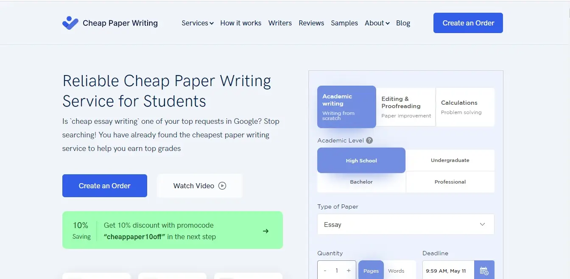Visit the Samples page
The height and width of the screenshot is (279, 570).
coord(344,23)
